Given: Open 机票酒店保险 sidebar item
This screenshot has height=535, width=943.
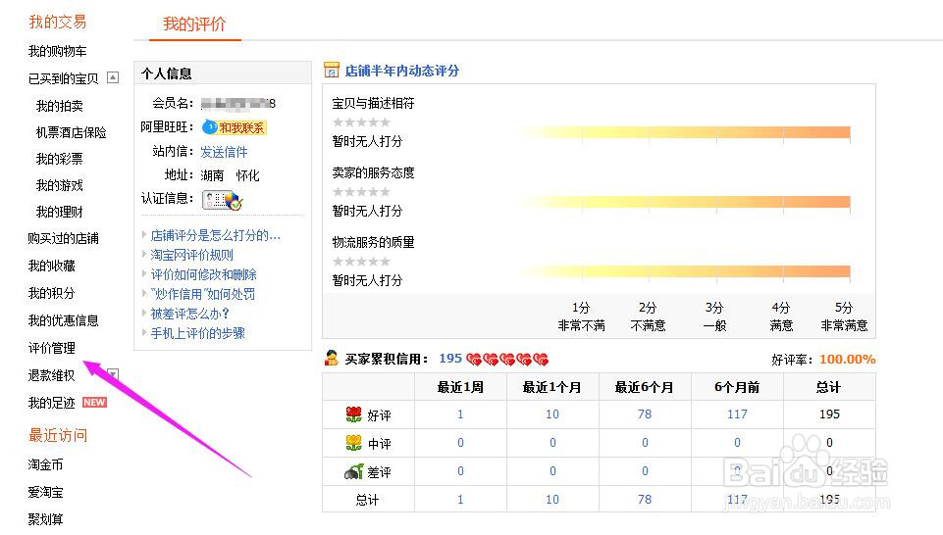Looking at the screenshot, I should (x=71, y=132).
